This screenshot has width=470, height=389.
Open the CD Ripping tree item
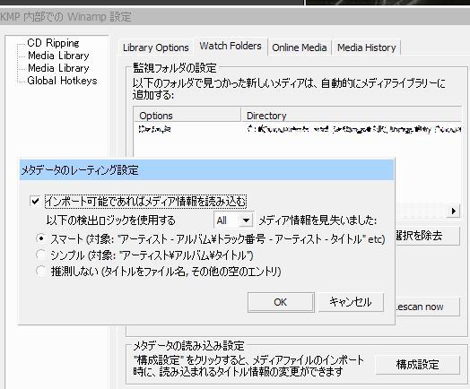pyautogui.click(x=53, y=43)
